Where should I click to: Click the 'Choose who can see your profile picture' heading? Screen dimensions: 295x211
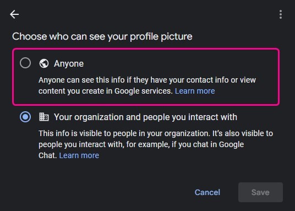click(102, 36)
